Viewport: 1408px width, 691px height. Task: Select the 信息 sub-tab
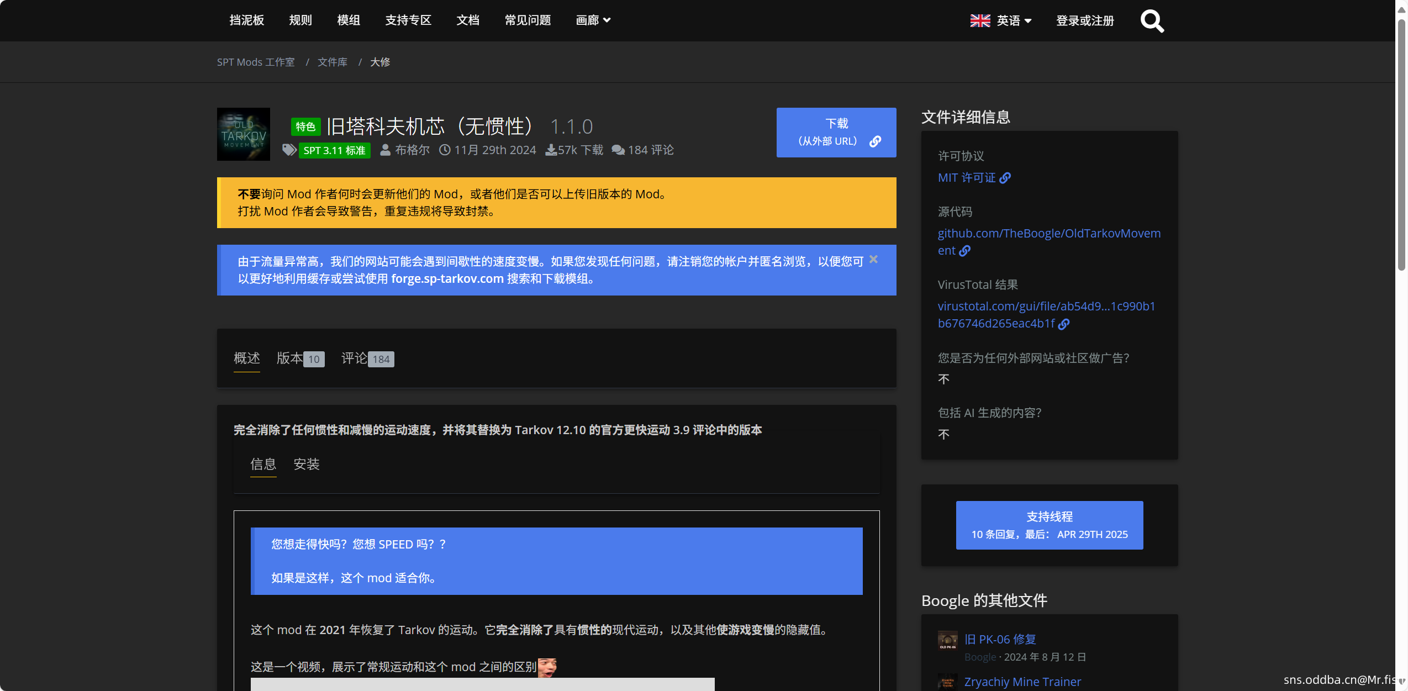[x=263, y=464]
